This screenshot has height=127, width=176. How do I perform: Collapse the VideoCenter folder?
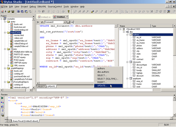(x=5, y=33)
